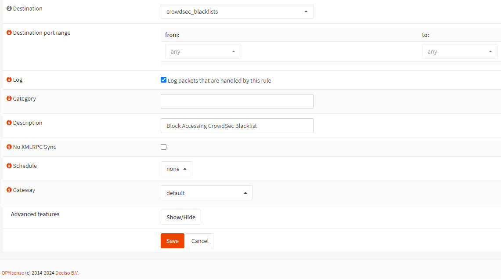Enable the No XMLRPC Sync option

163,147
